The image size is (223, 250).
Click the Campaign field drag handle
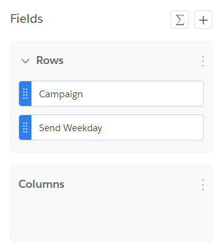pos(25,94)
